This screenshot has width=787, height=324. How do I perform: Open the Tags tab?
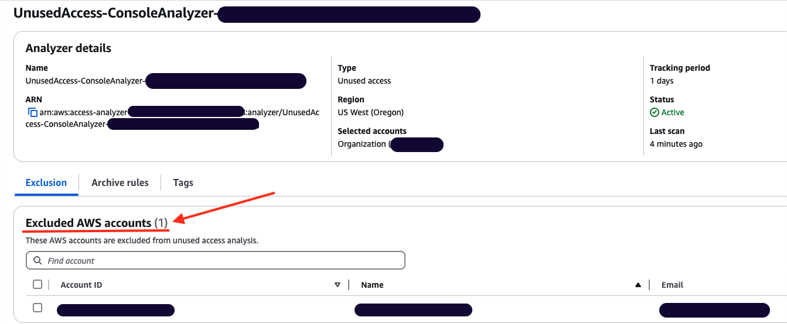[x=183, y=182]
